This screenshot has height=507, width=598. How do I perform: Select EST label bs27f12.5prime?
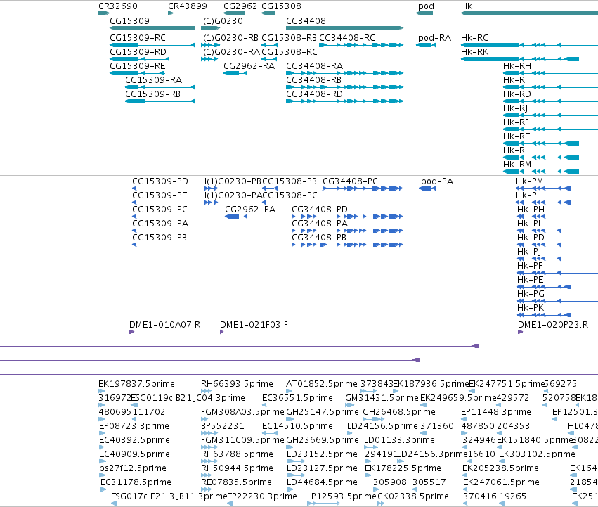click(133, 468)
